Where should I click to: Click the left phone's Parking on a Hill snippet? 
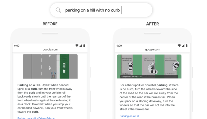(x=45, y=98)
